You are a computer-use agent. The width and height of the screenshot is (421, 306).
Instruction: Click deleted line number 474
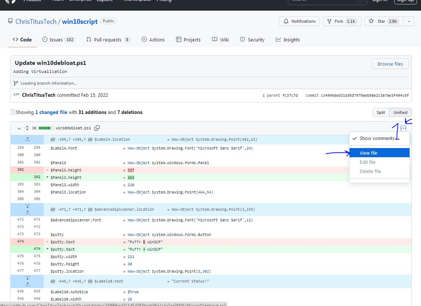click(x=20, y=241)
